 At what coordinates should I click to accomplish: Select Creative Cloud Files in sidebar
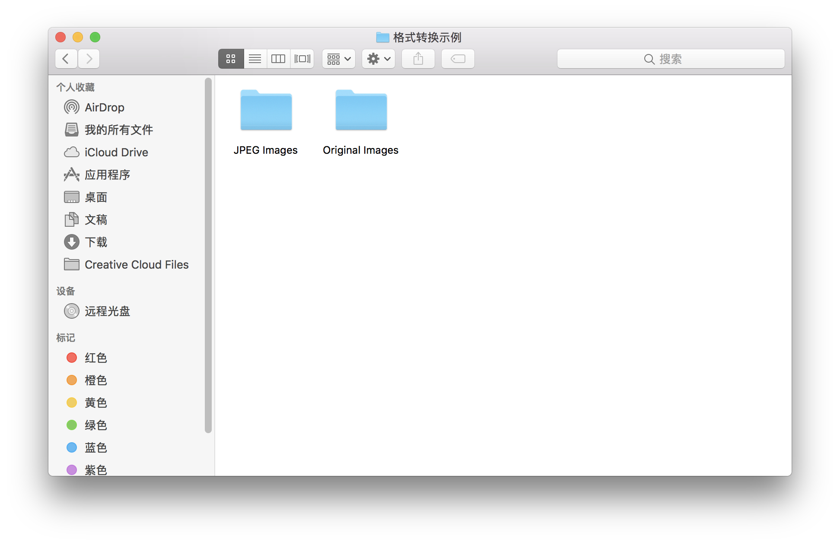coord(136,265)
